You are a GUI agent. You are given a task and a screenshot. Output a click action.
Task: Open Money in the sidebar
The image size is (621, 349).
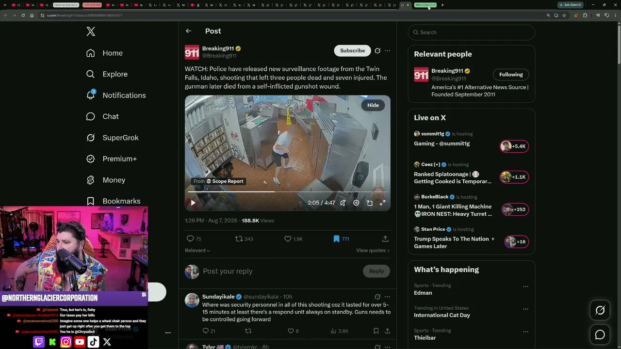click(106, 180)
